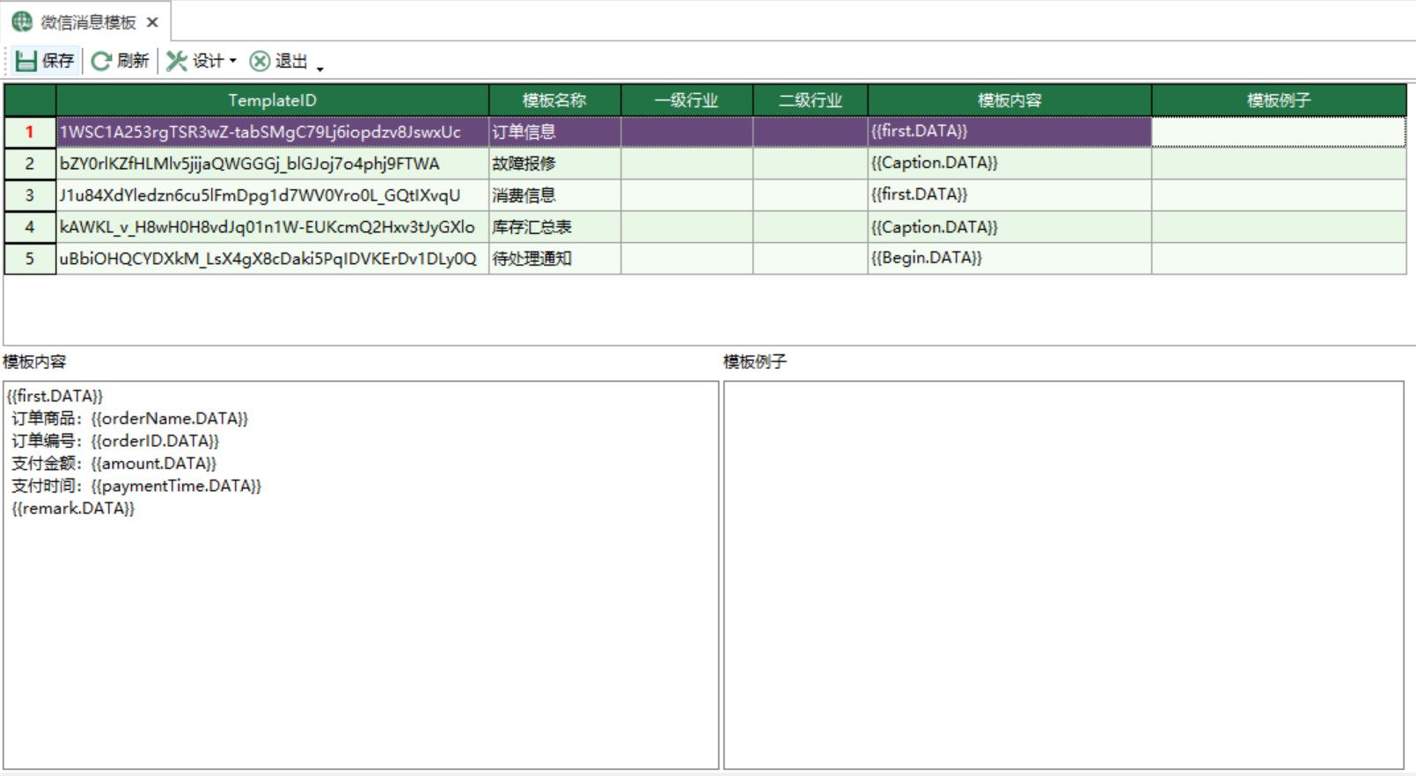Screen dimensions: 1416x776
Task: Click the 设计 button label
Action: coord(209,61)
